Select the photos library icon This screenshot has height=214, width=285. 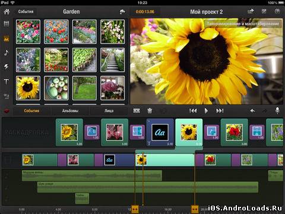coord(7,39)
